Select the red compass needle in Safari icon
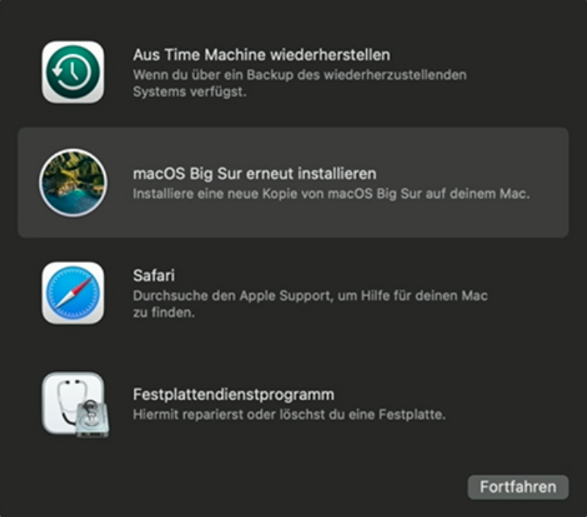 82,286
